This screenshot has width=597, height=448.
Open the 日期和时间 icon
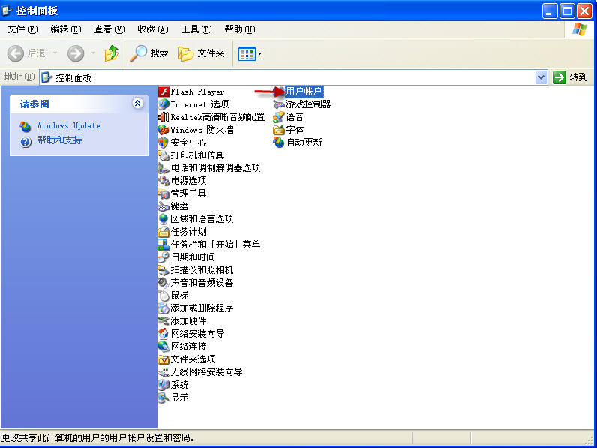pos(163,257)
